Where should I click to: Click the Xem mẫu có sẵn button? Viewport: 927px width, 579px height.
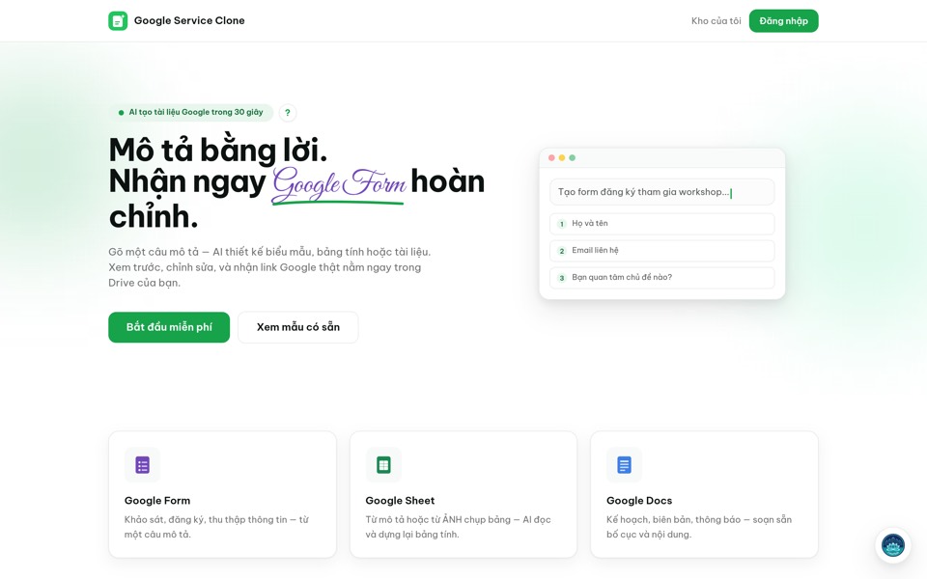[x=298, y=327]
